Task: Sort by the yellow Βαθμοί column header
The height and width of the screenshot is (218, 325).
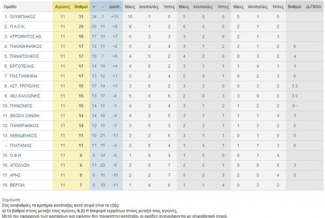Action: (81, 7)
